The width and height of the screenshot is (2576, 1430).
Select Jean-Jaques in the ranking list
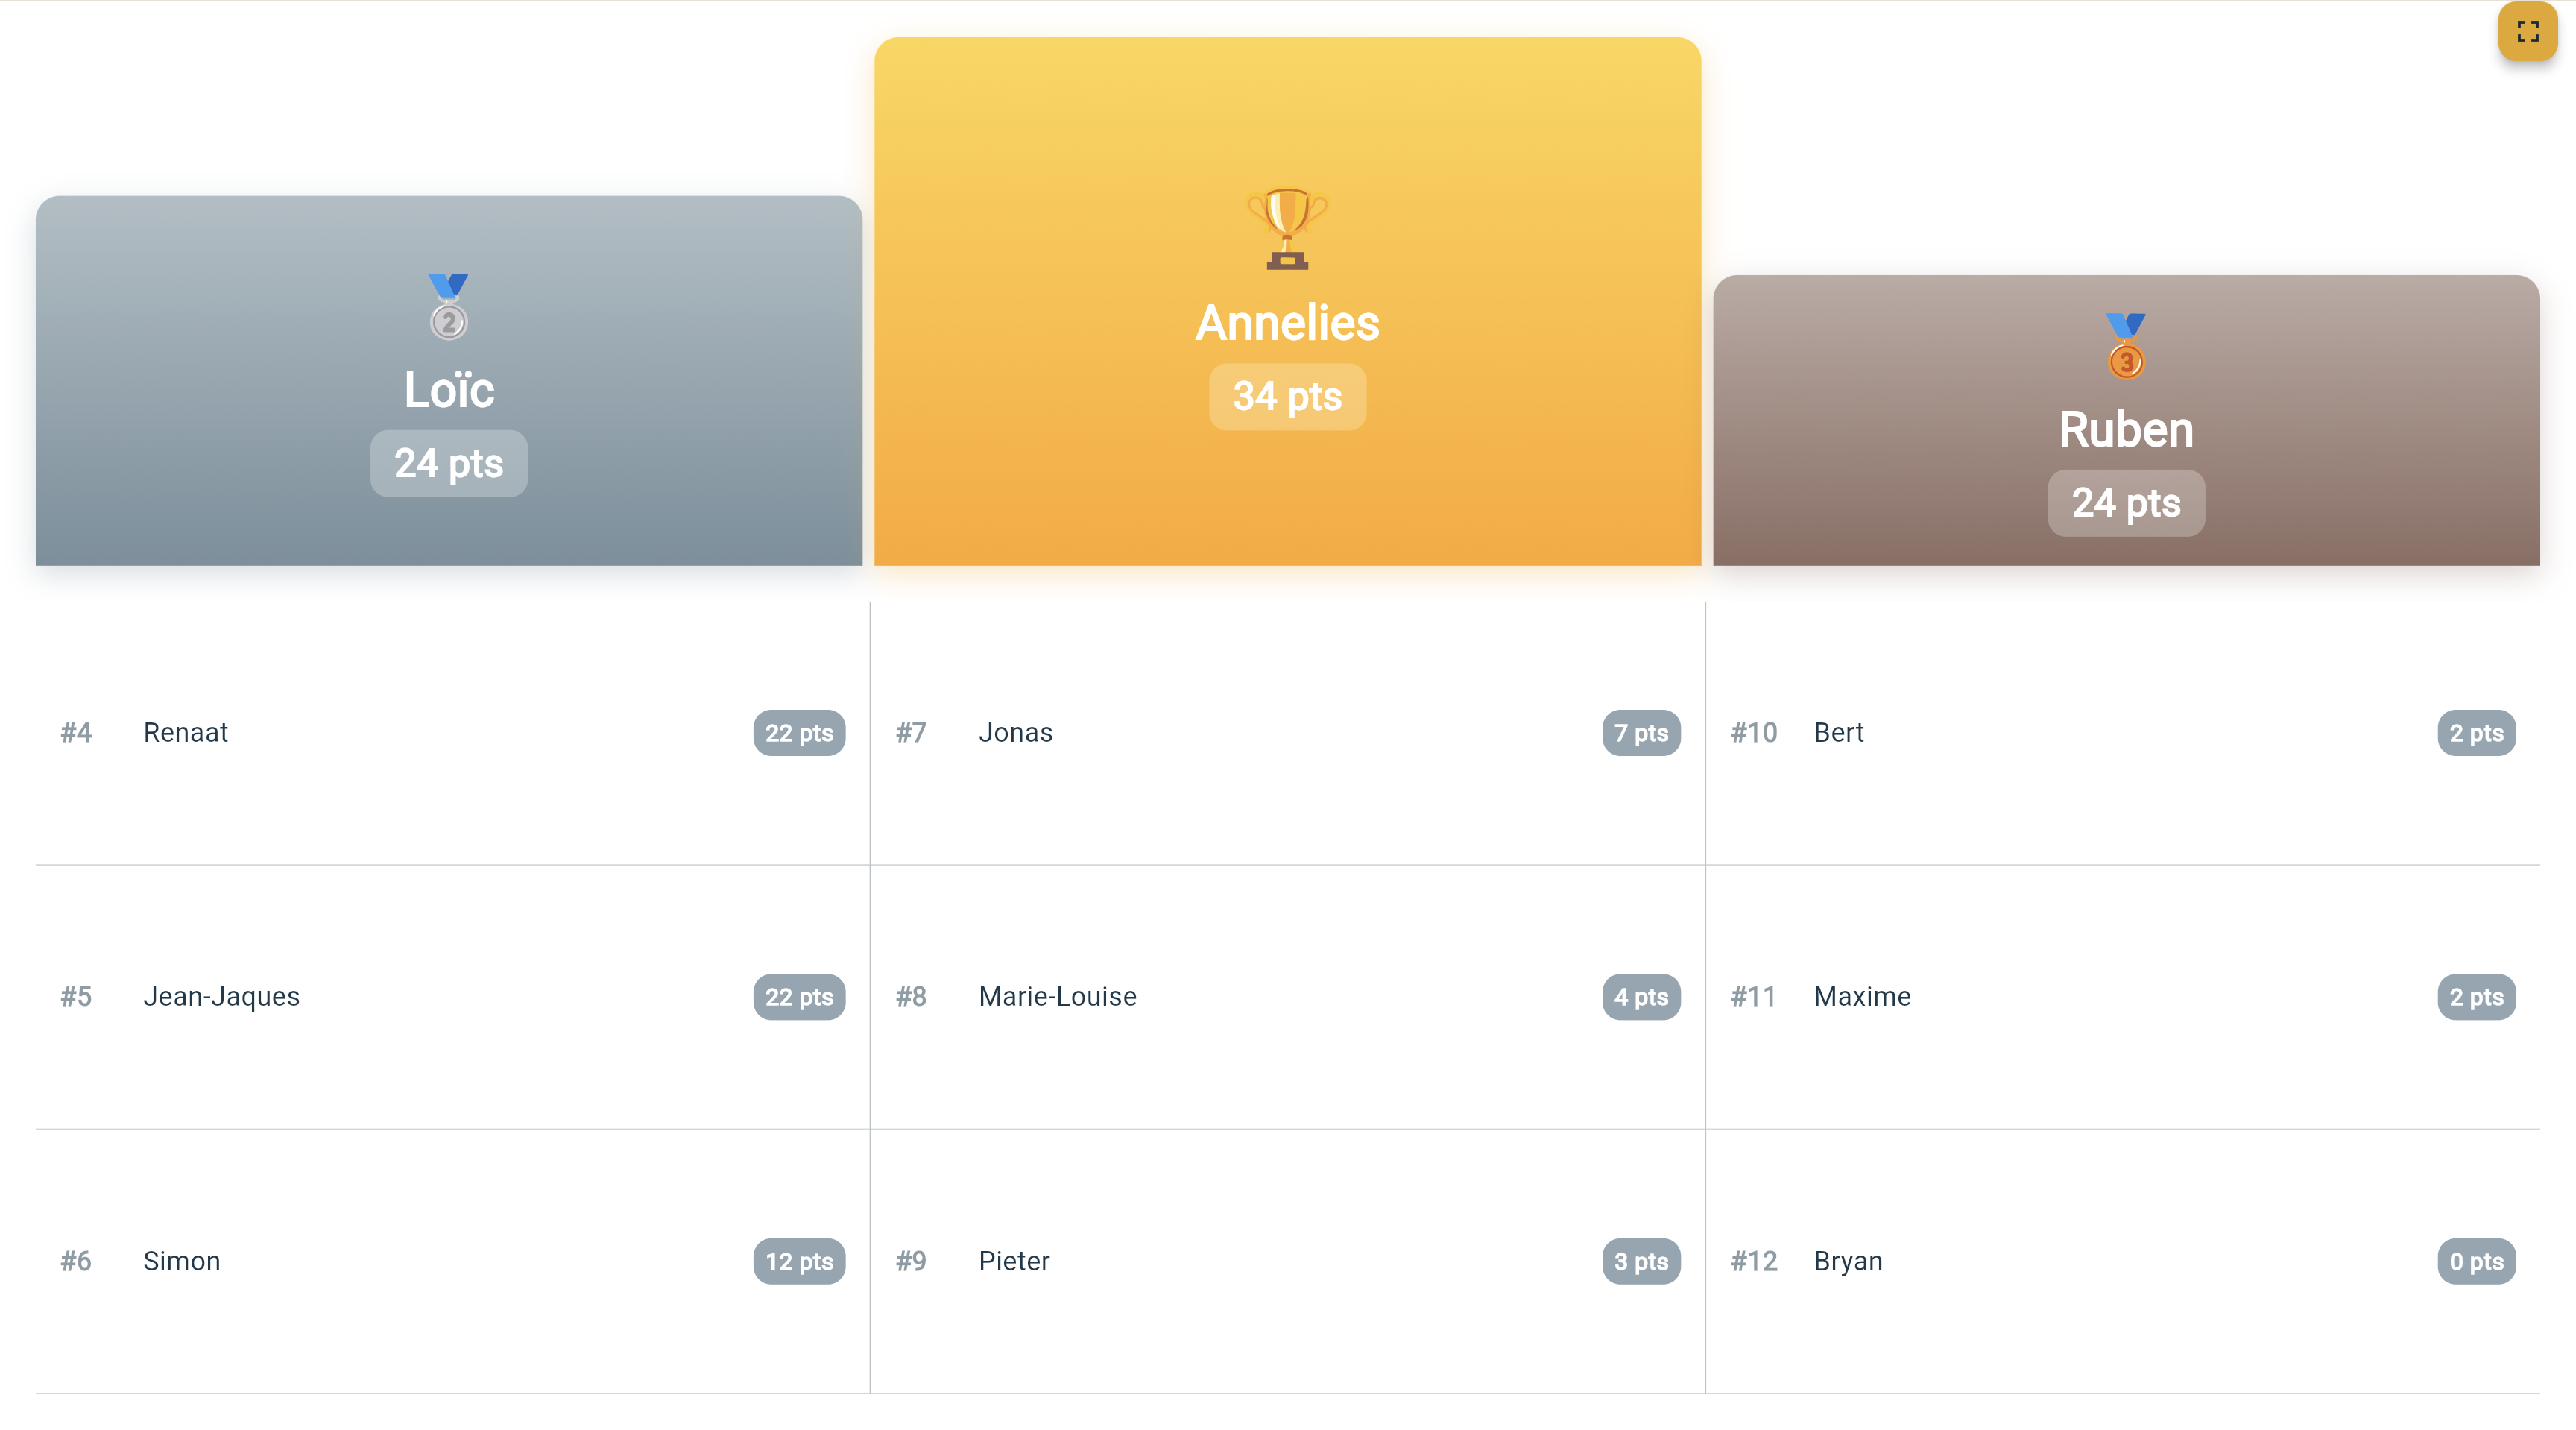click(221, 997)
